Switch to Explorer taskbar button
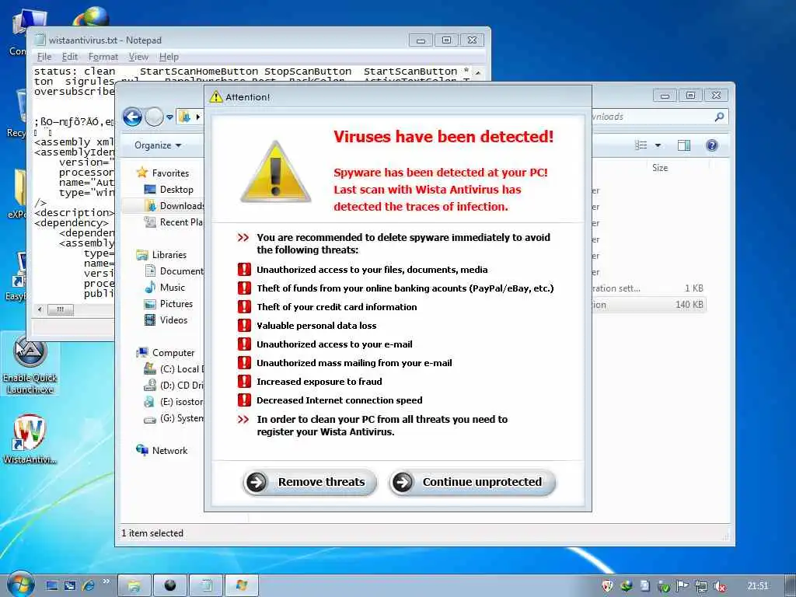The width and height of the screenshot is (796, 597). (134, 586)
